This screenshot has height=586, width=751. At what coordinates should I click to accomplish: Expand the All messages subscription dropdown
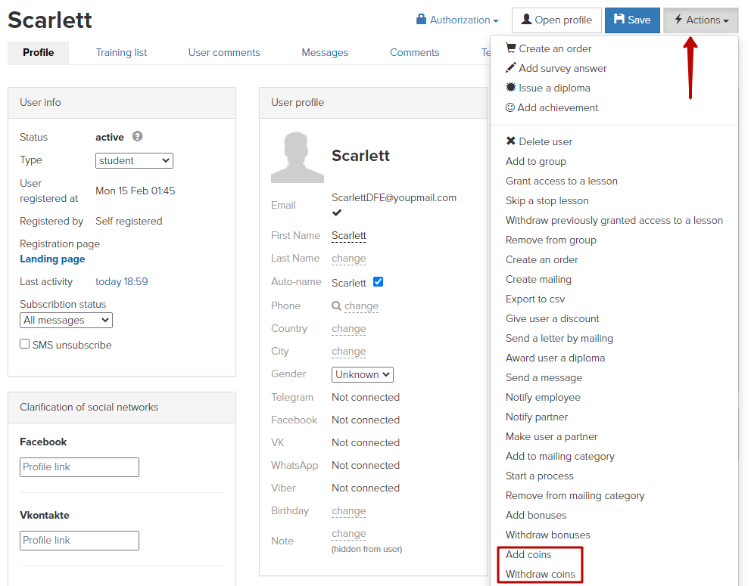point(66,320)
